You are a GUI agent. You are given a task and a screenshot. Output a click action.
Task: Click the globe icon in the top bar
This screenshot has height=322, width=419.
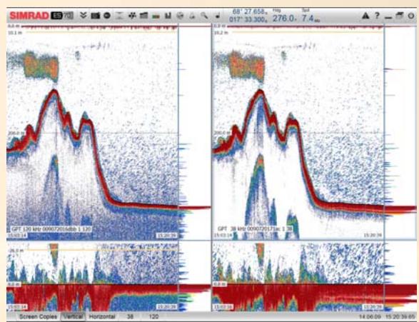[x=181, y=16]
